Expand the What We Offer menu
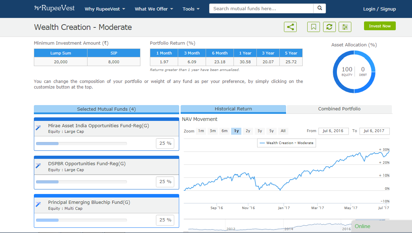Viewport: 412px width, 233px height. click(154, 9)
